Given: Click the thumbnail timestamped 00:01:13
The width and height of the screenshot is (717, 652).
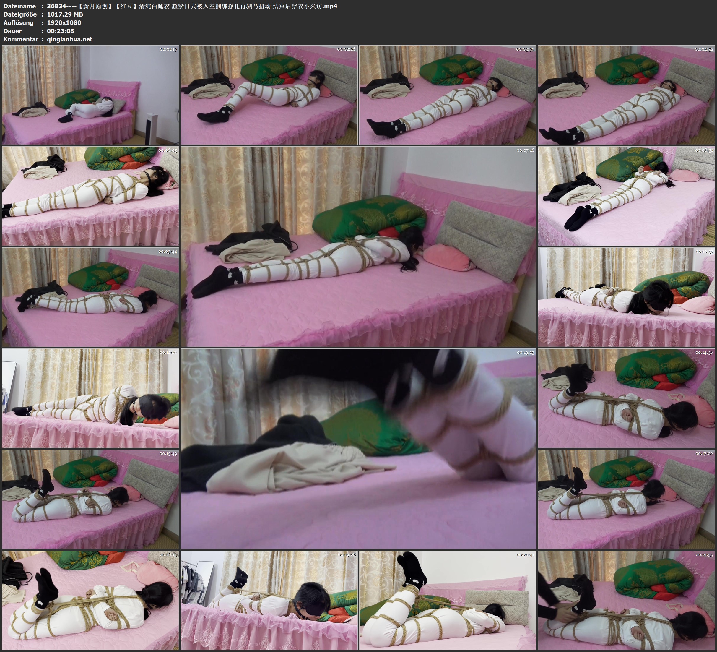Looking at the screenshot, I should [90, 95].
